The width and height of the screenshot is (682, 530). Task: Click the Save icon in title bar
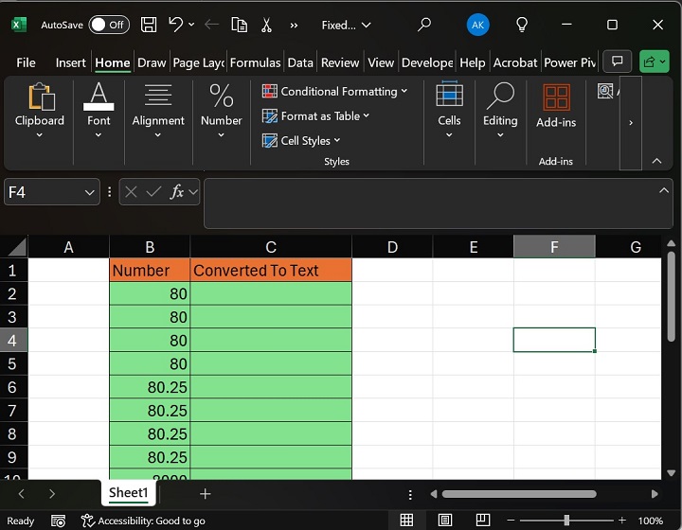coord(149,25)
